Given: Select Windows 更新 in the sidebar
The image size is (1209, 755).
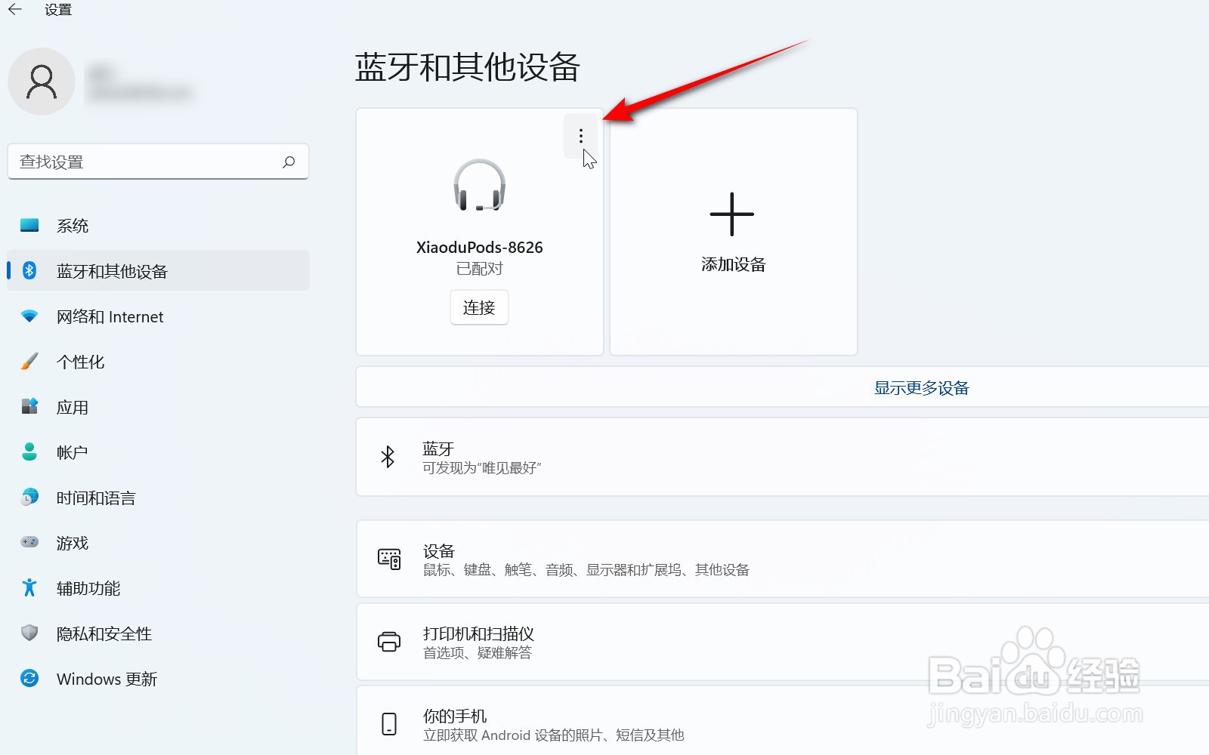Looking at the screenshot, I should pyautogui.click(x=29, y=678).
